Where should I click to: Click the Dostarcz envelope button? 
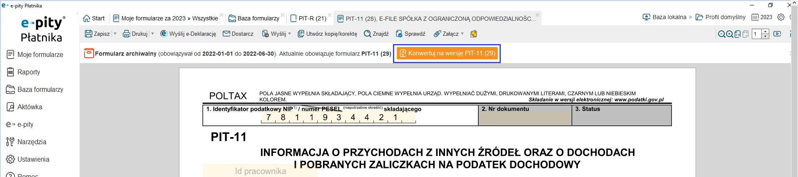point(238,34)
